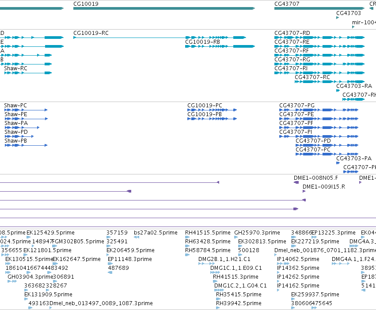Click the IP14062.5prime EST label

(298, 259)
